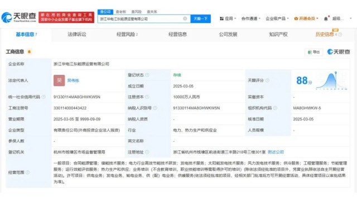The height and width of the screenshot is (201, 357).
Task: Expand the 合作通道 dropdown menu
Action: [250, 18]
